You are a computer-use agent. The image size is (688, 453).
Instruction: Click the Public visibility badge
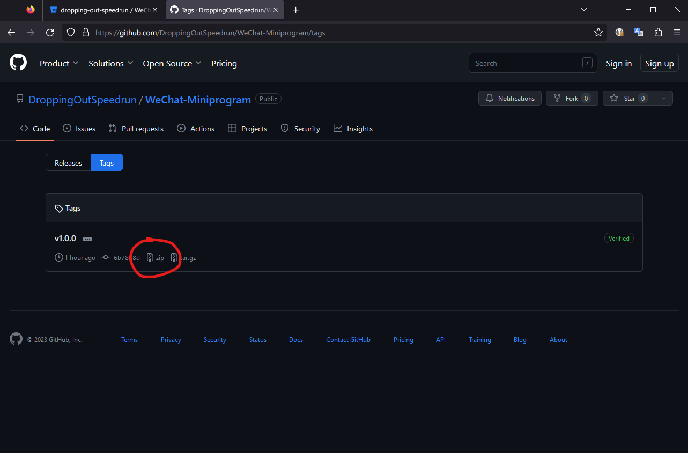pyautogui.click(x=268, y=99)
